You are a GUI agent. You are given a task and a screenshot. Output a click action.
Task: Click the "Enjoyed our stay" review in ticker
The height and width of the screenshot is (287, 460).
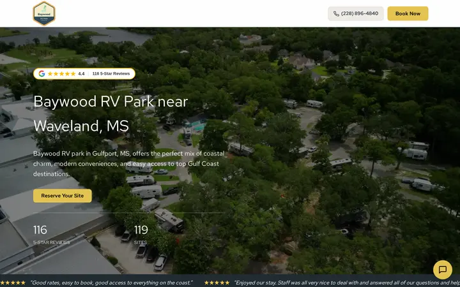pyautogui.click(x=347, y=283)
